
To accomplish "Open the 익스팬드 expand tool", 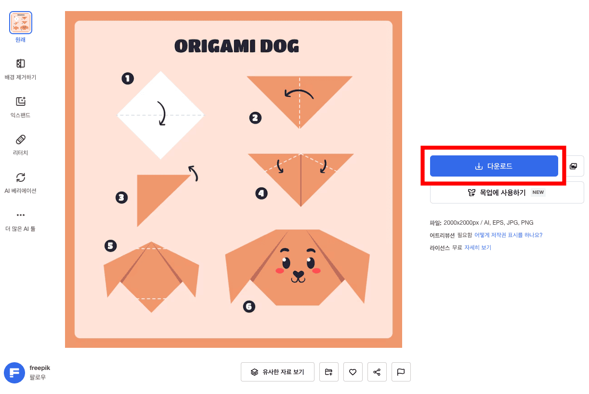I will point(21,108).
